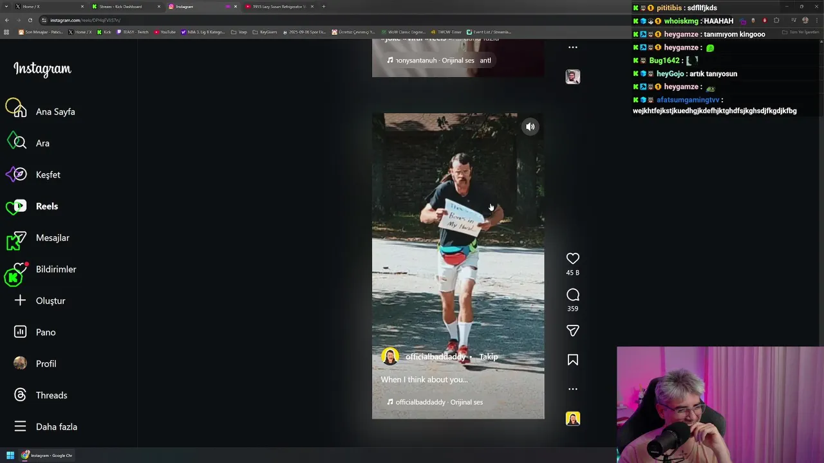
Task: Open the NBA 3. Lig 8 Katego... bookmark
Action: pyautogui.click(x=203, y=32)
